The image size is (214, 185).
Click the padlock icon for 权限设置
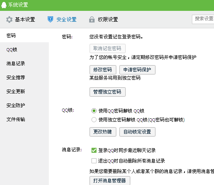click(92, 19)
